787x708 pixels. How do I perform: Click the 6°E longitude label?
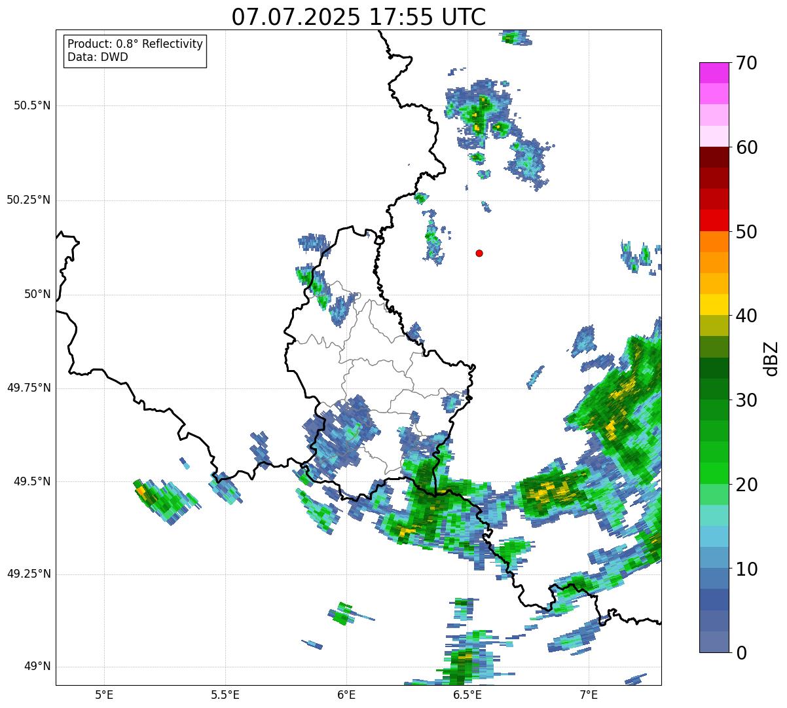(346, 694)
